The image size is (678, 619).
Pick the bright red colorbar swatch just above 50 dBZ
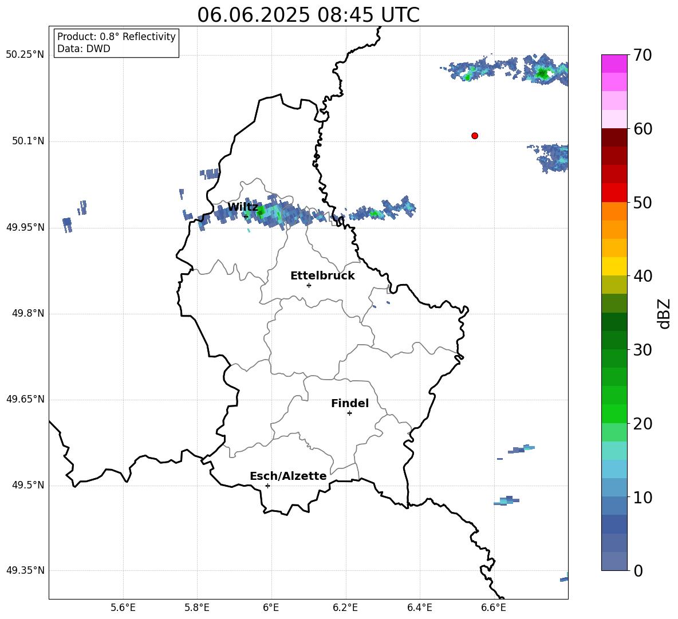click(x=614, y=193)
